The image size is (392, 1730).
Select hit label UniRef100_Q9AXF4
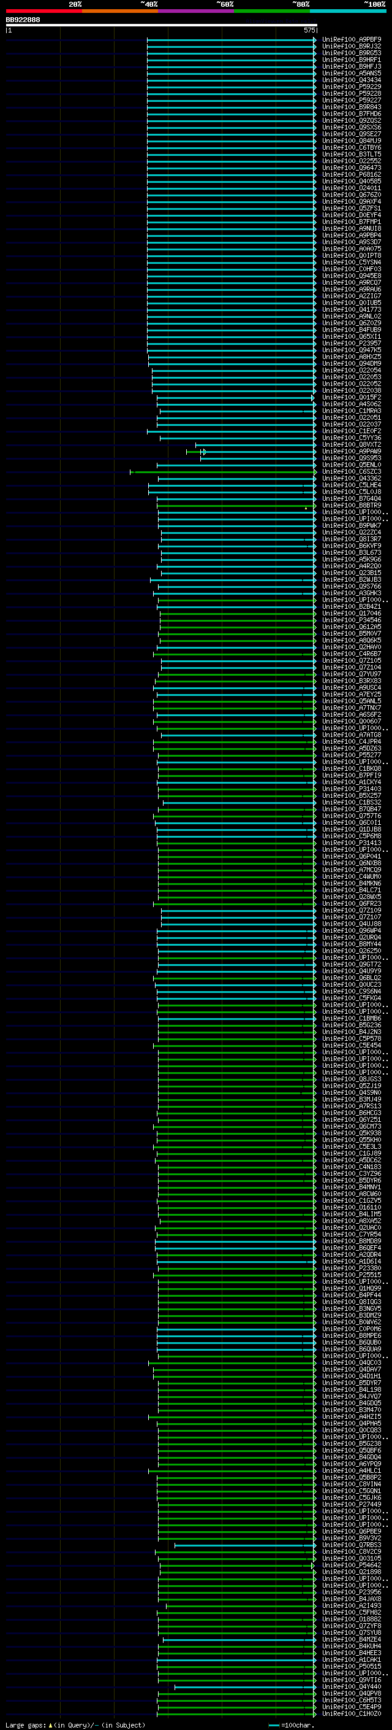(x=352, y=201)
